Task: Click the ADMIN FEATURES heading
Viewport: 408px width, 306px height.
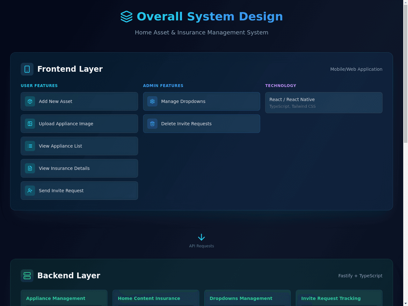Action: coord(163,86)
